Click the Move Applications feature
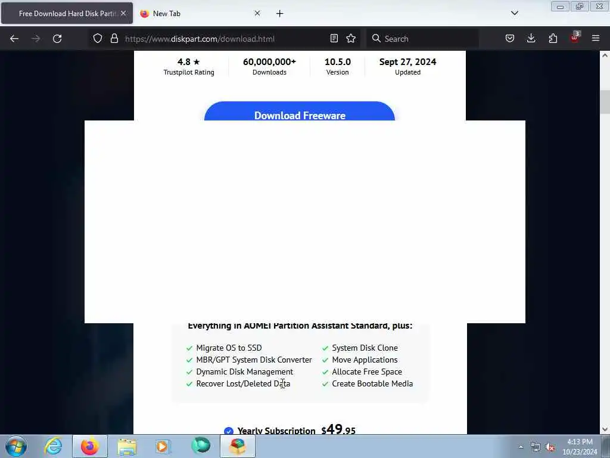Image resolution: width=610 pixels, height=458 pixels. click(365, 360)
